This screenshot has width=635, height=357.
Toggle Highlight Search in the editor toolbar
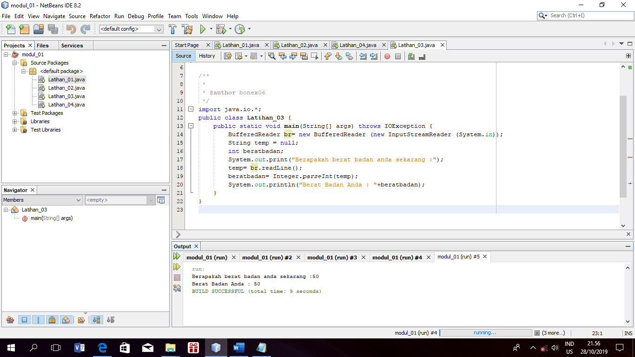[304, 56]
